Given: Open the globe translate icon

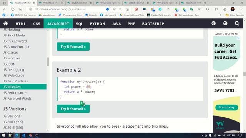Looking at the screenshot, I should (225, 23).
